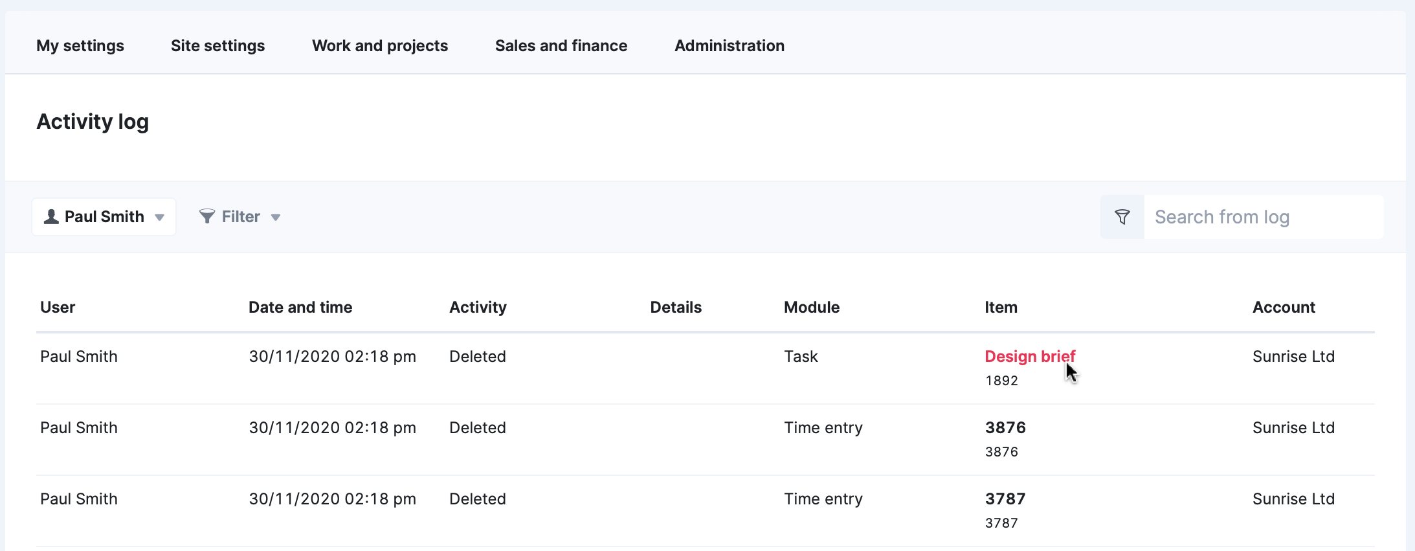Select item 3787 in time entry row
1415x551 pixels.
pos(1005,499)
